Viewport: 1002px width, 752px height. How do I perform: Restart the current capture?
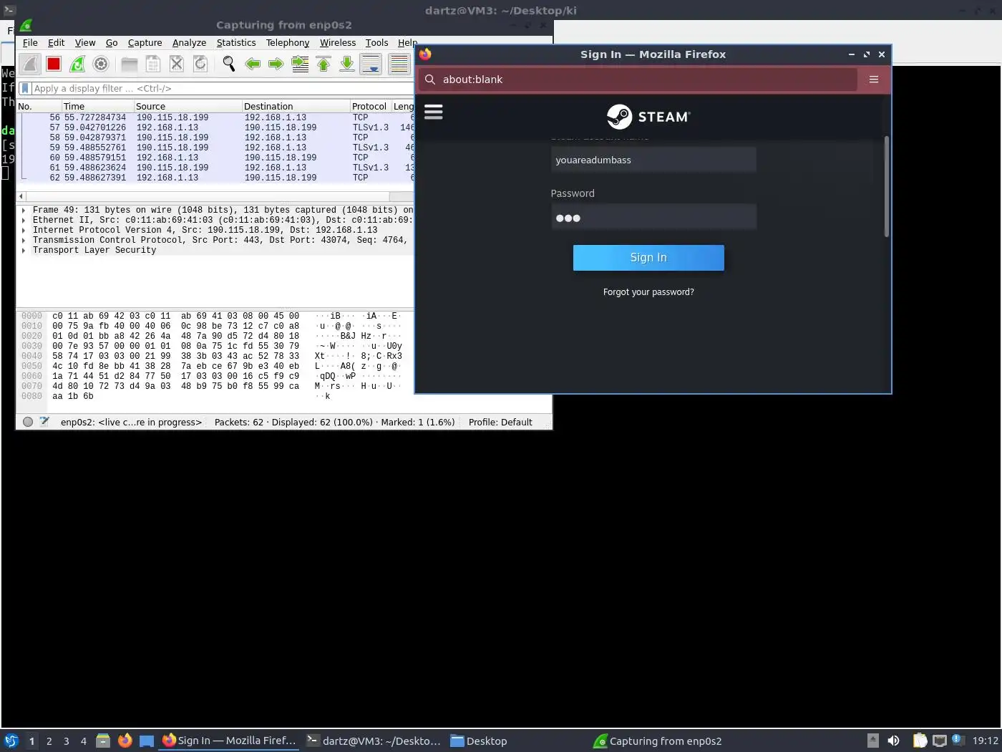click(77, 64)
